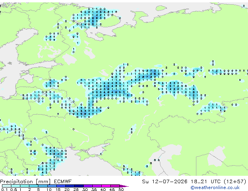The image size is (248, 191).
Task: Click the 'Precipitation' title word
Action: point(16,182)
